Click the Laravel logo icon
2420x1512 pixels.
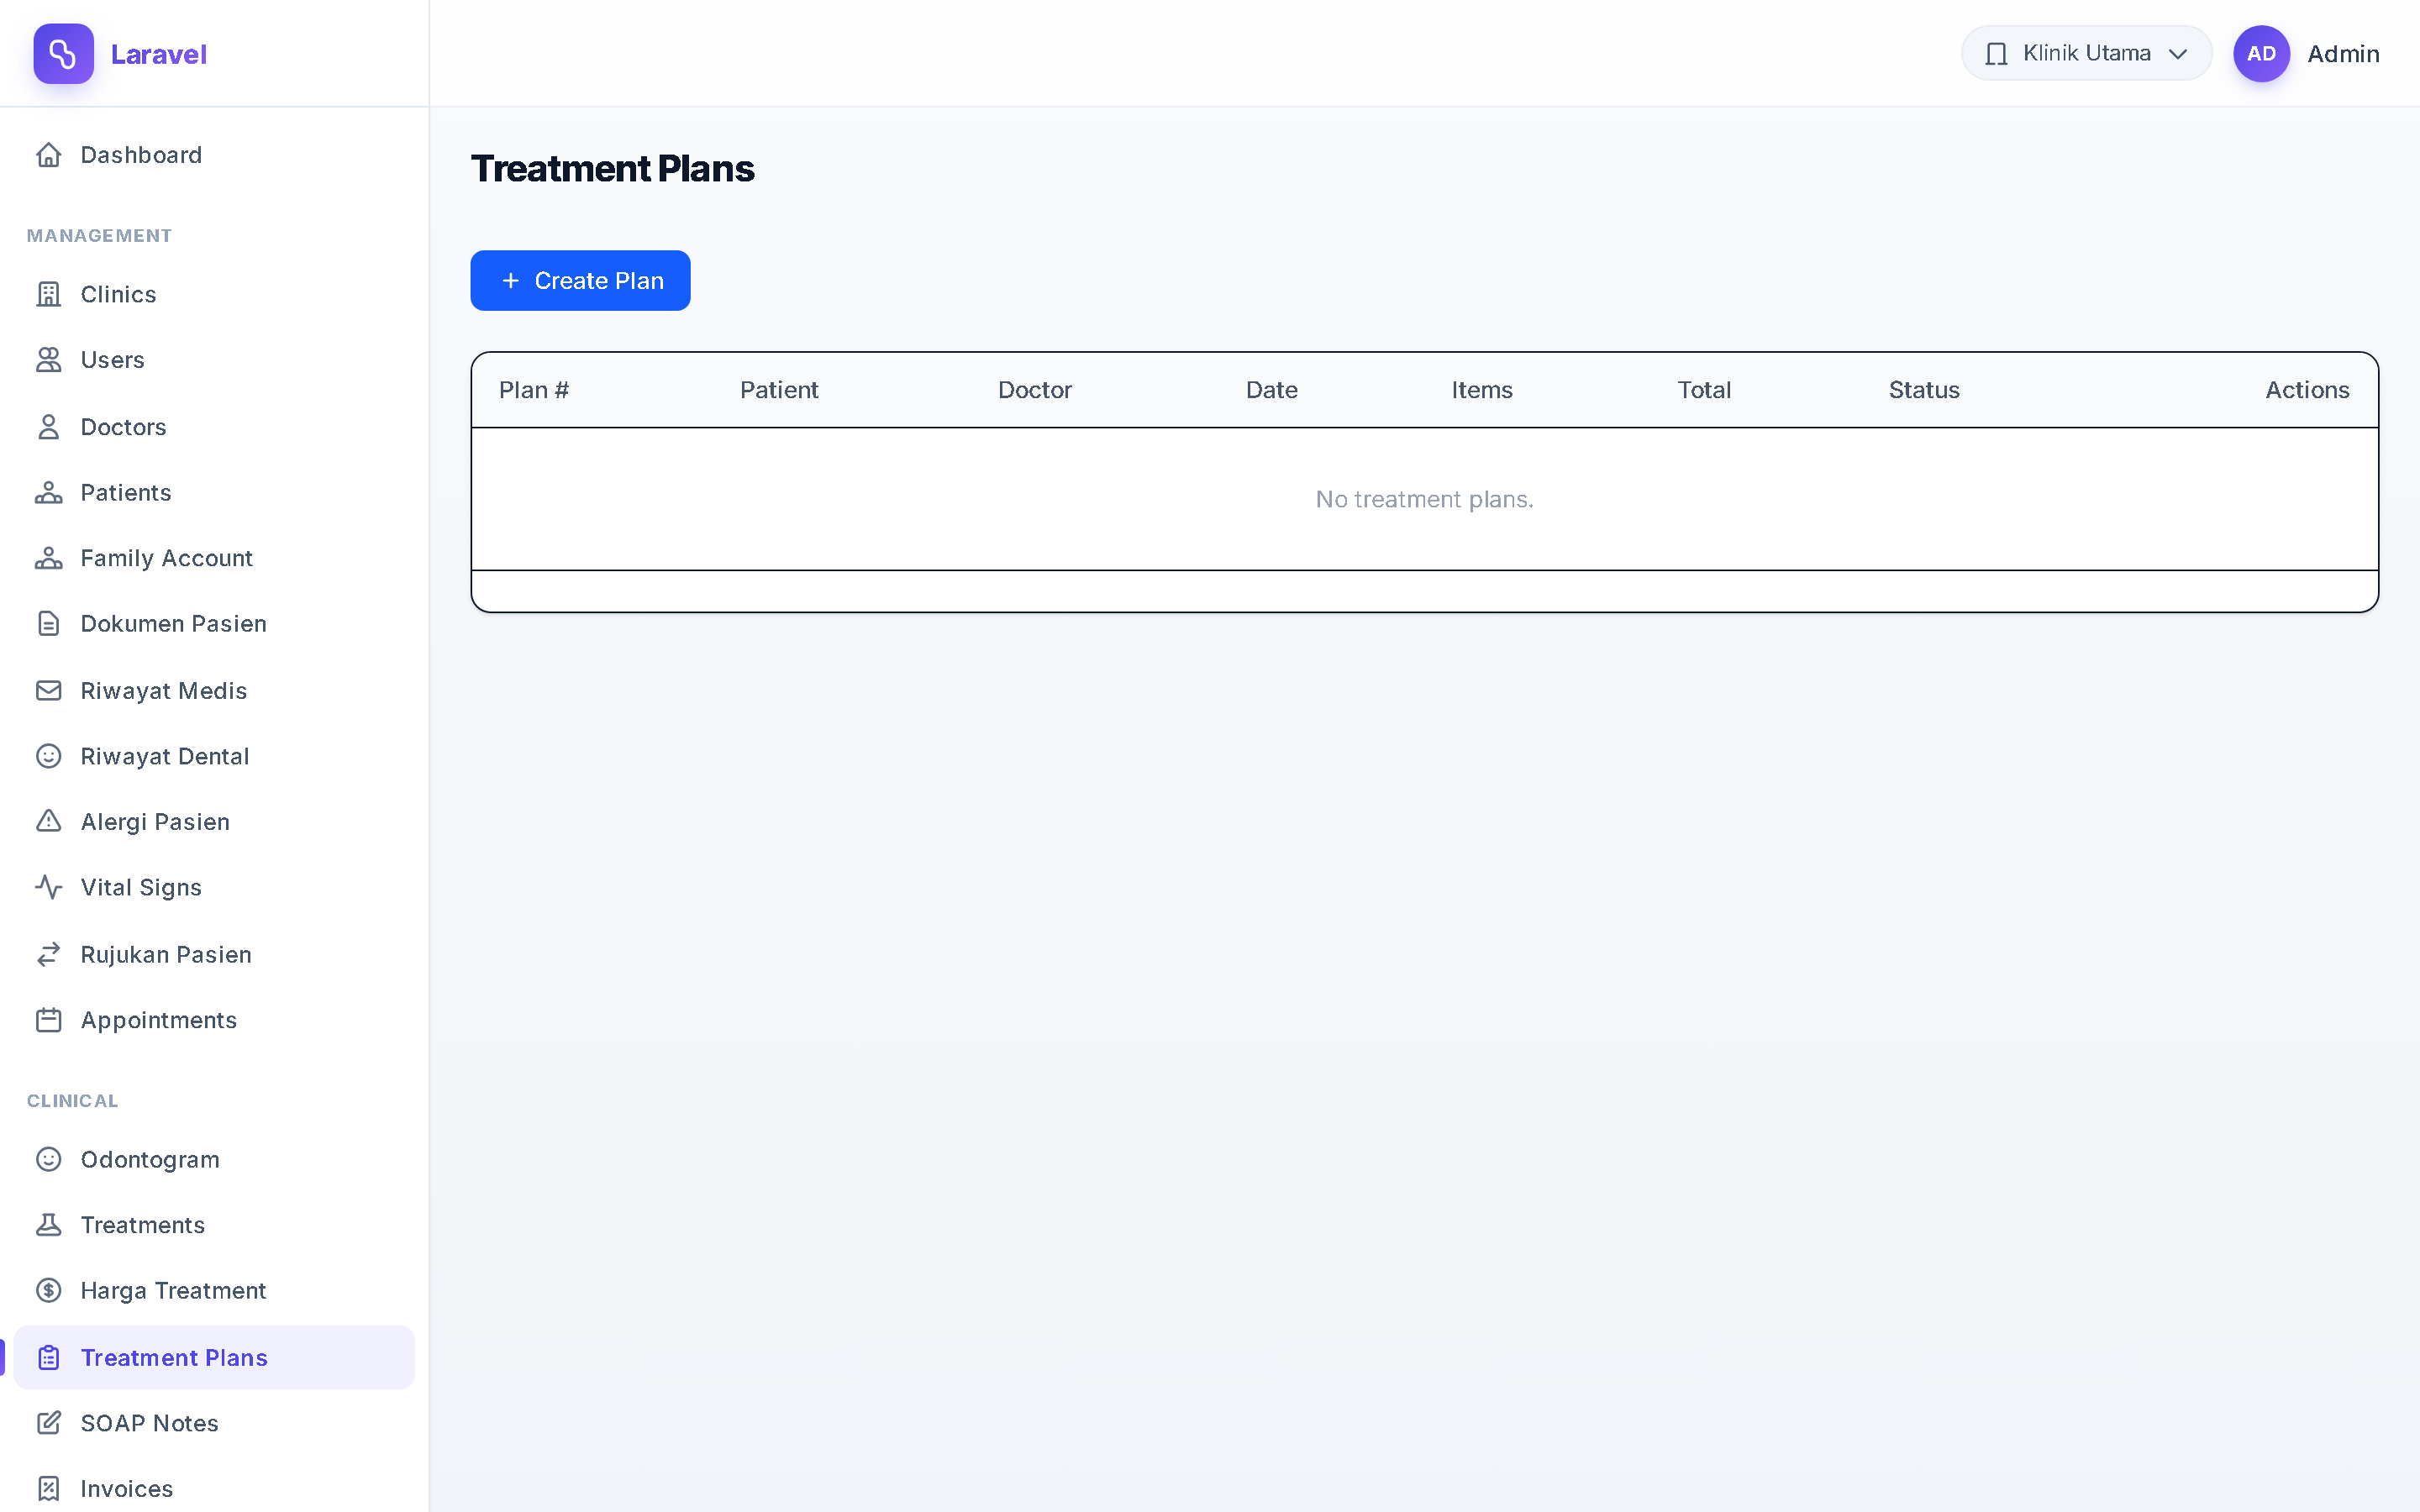point(63,54)
